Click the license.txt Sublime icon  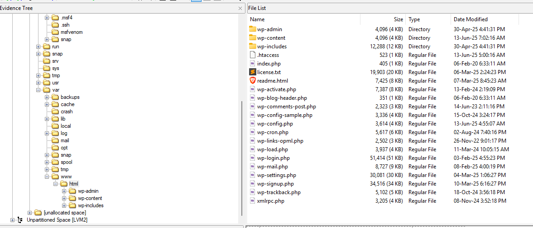pos(252,72)
